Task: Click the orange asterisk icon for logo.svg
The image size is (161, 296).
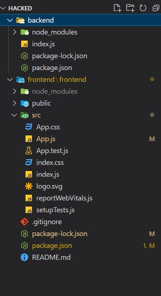Action: 28,186
